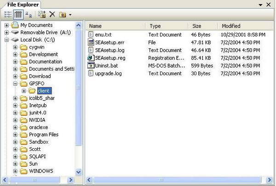Image resolution: width=276 pixels, height=186 pixels.
Task: Click the Inetpub folder icon
Action: click(23, 106)
